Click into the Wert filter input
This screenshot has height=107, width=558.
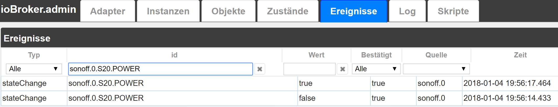tap(309, 69)
